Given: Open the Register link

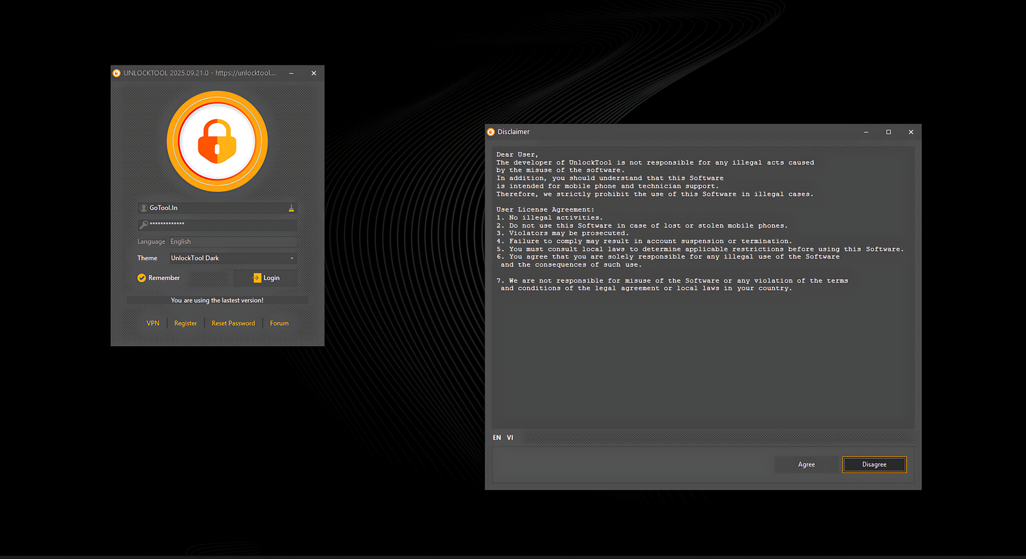Looking at the screenshot, I should tap(185, 324).
